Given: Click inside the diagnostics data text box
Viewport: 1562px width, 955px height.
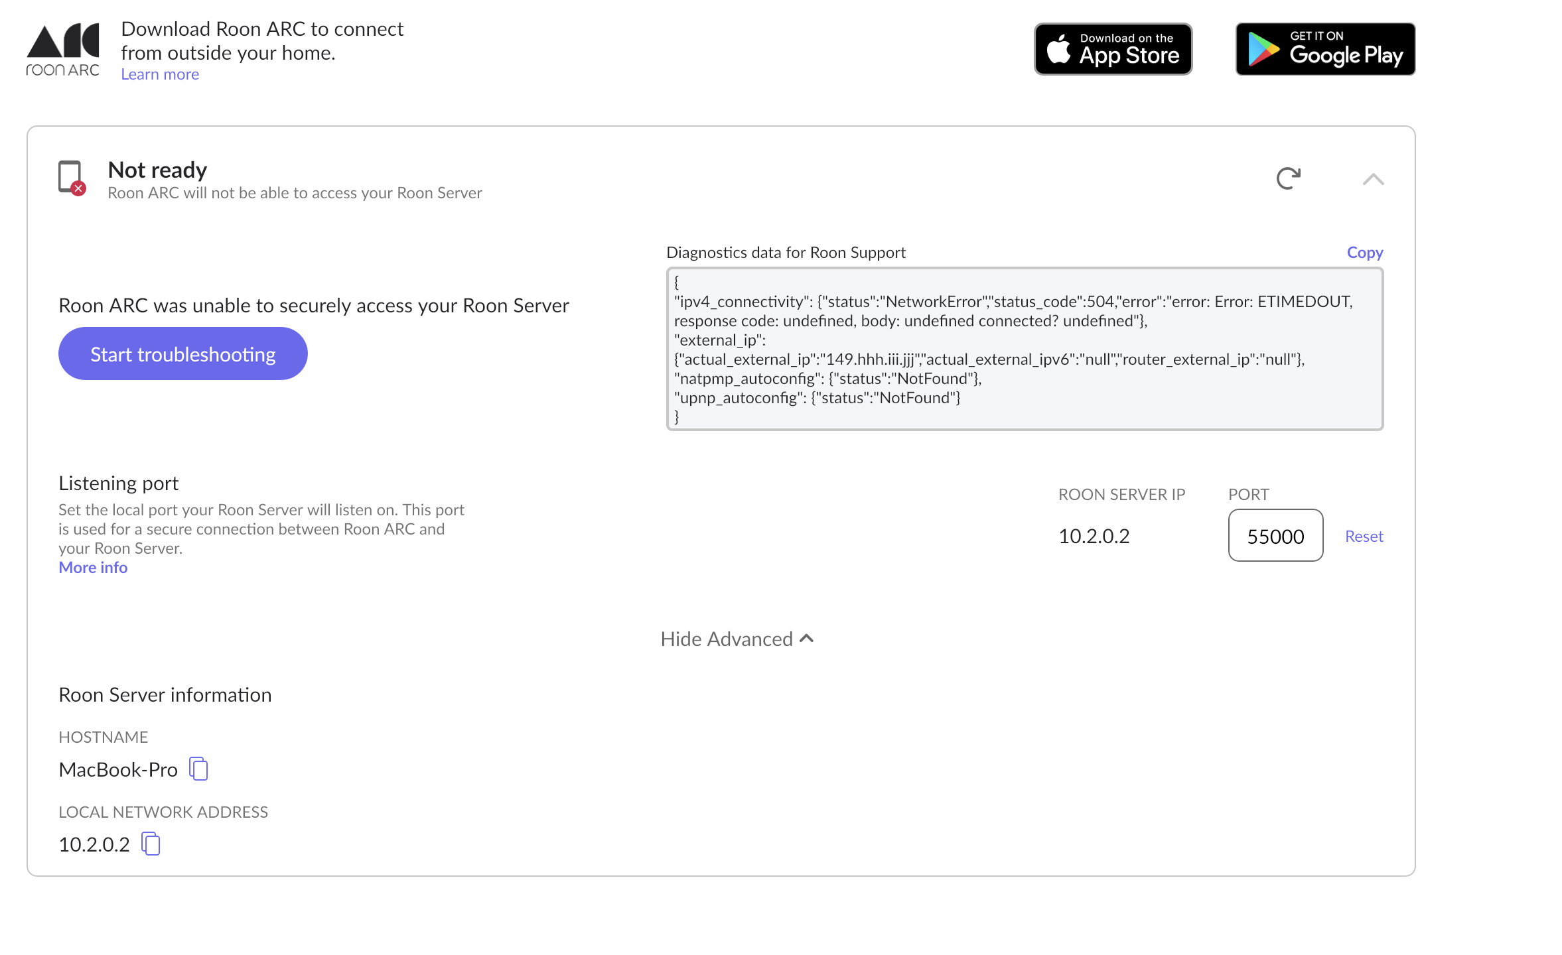Looking at the screenshot, I should [1024, 349].
